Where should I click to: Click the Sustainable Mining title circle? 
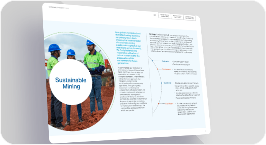click(x=71, y=82)
